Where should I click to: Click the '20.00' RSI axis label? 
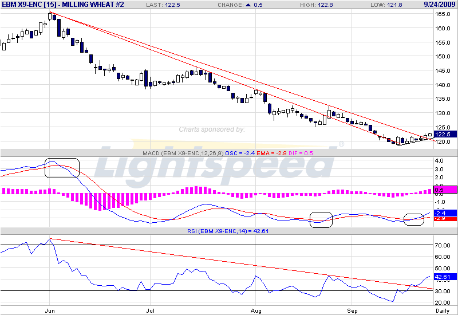pos(443,303)
